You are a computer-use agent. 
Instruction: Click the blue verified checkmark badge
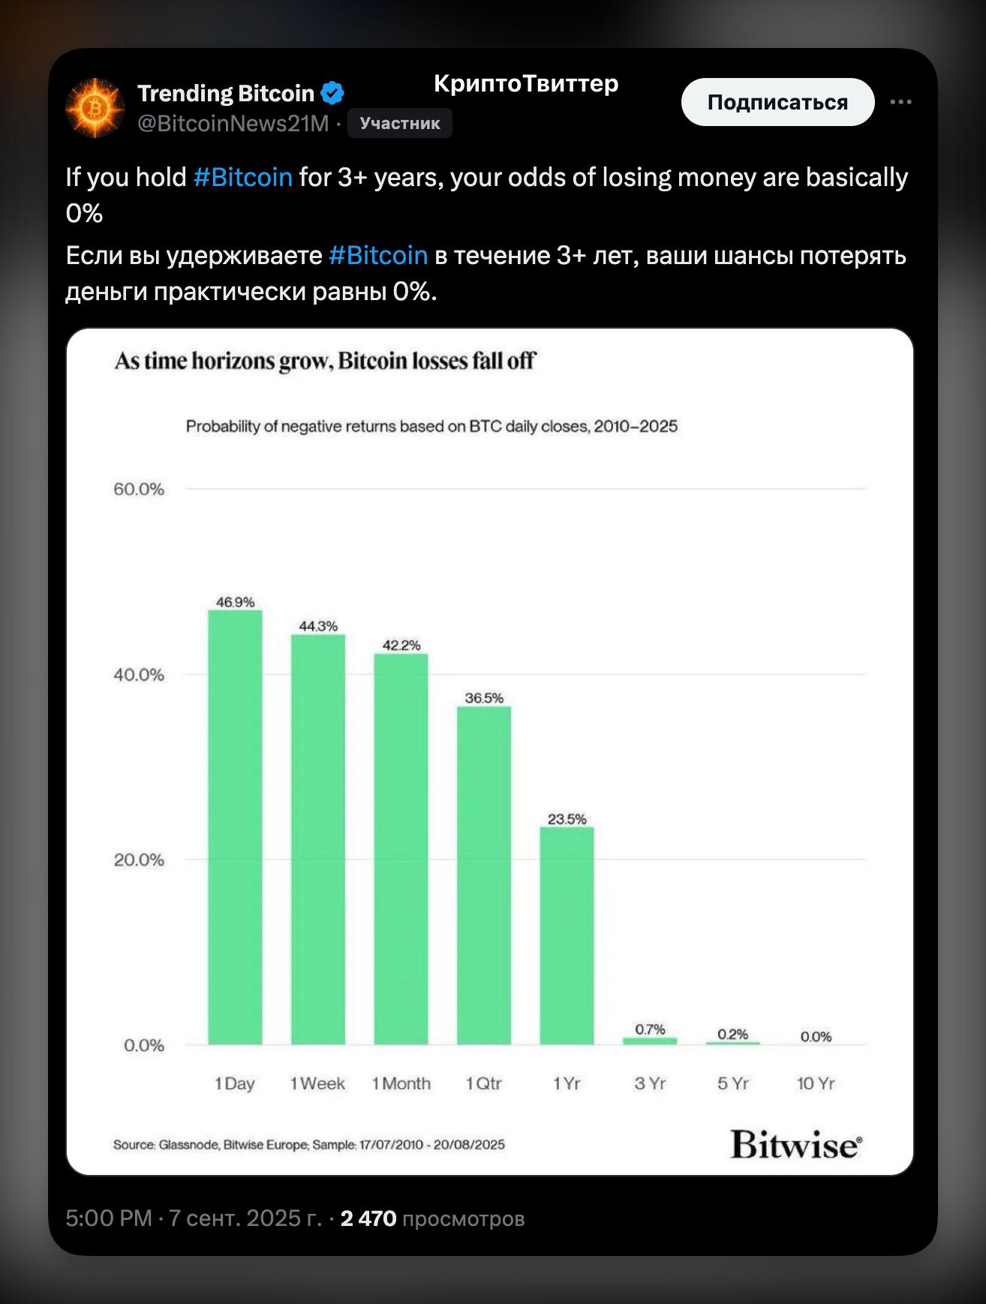[332, 93]
